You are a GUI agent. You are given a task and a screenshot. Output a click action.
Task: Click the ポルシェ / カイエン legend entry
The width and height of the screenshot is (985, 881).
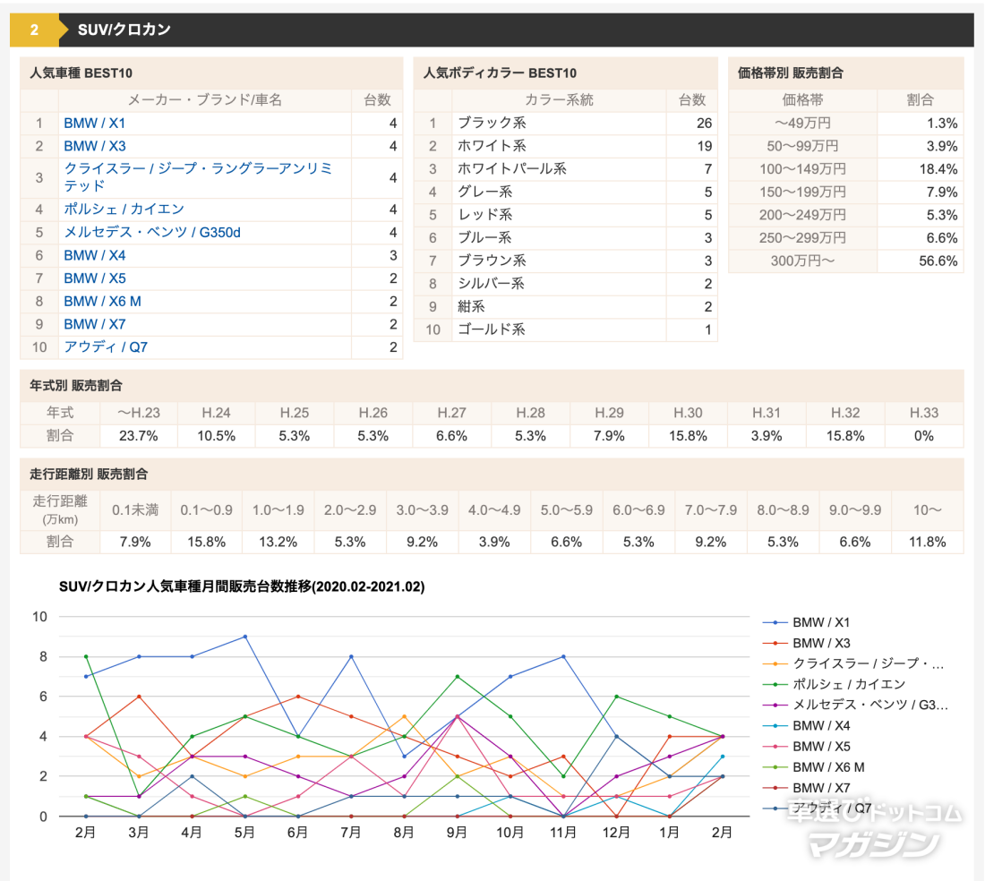834,684
